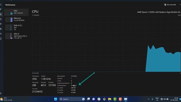Select the Memory performance item

16,19
